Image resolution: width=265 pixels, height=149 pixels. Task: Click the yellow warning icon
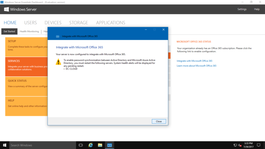tap(58, 62)
